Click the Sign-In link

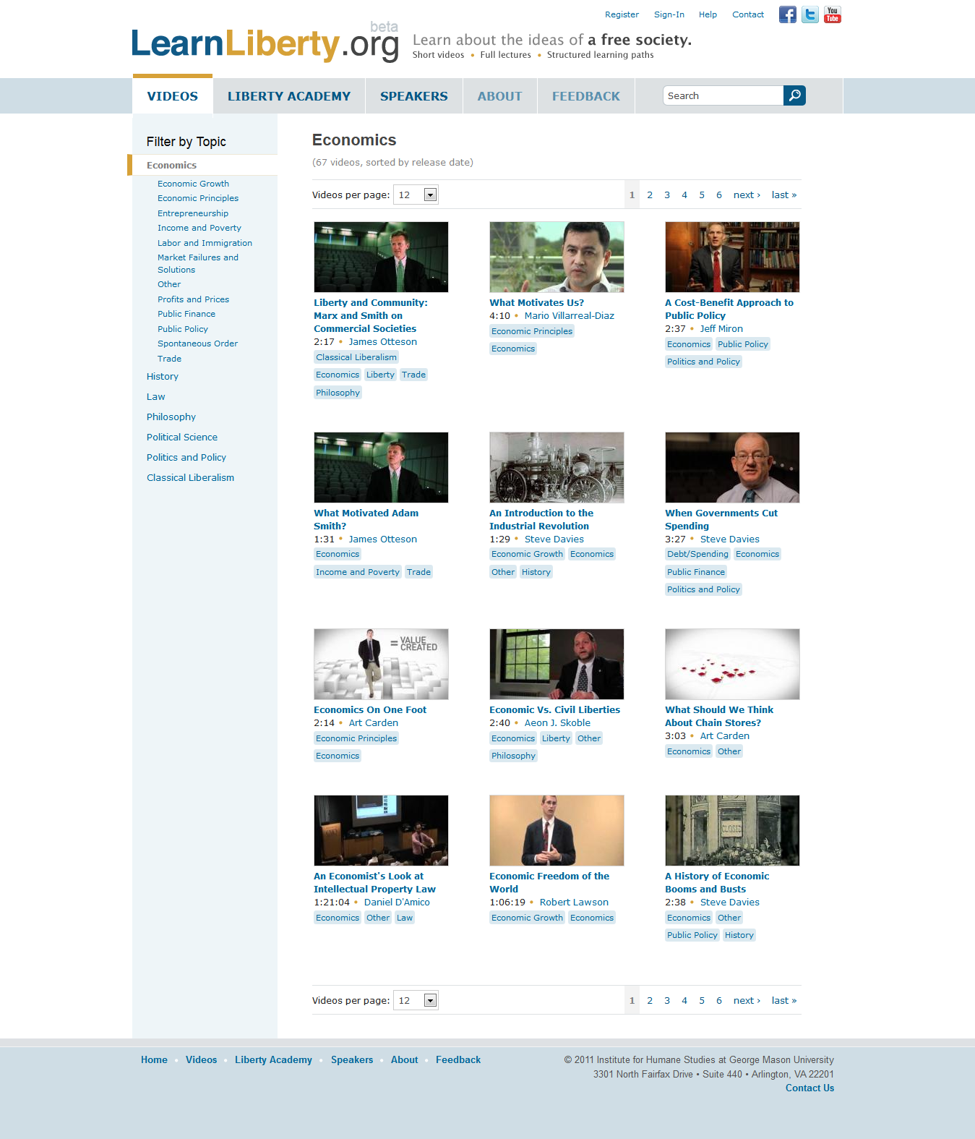pos(669,14)
